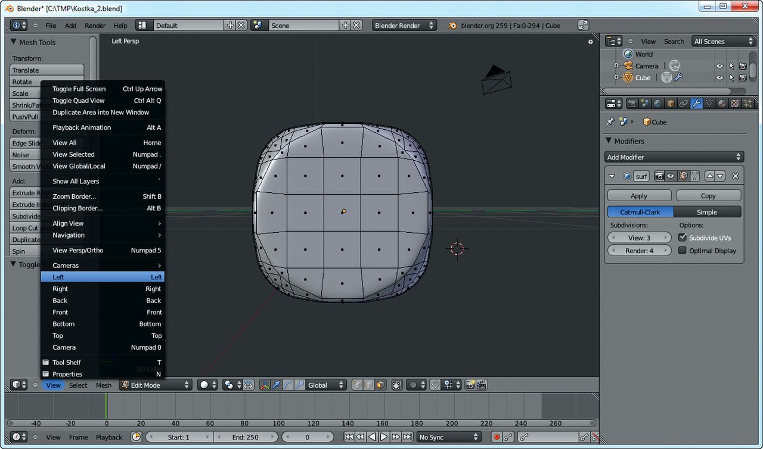This screenshot has width=763, height=449.
Task: Open the Modifiers tab wrench icon
Action: (696, 104)
